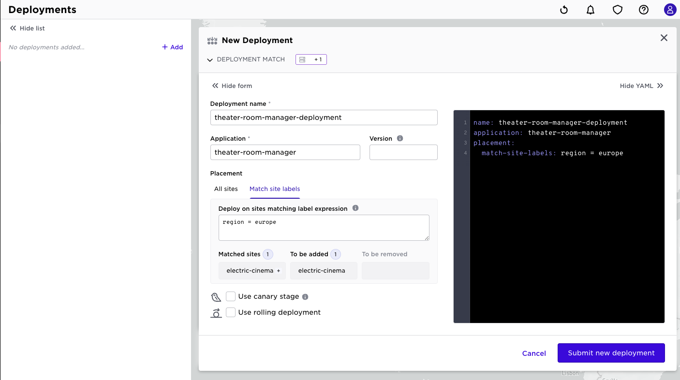Click the info icon next to Version
The width and height of the screenshot is (680, 380).
pyautogui.click(x=399, y=138)
